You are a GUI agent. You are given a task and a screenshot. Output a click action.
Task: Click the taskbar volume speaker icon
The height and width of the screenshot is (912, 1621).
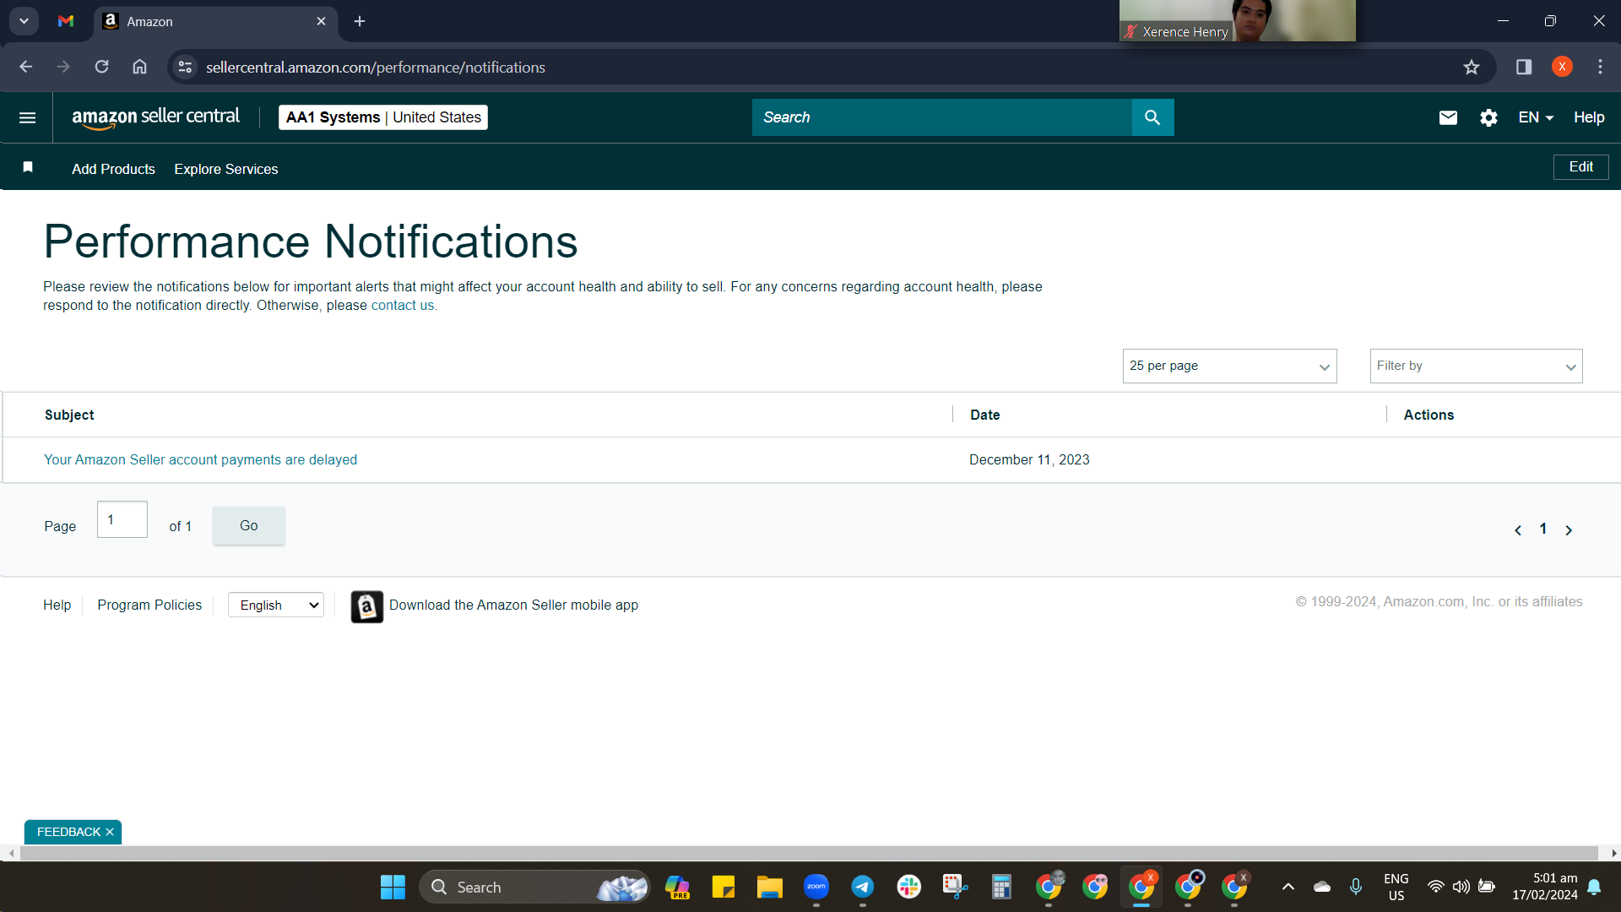[1461, 887]
